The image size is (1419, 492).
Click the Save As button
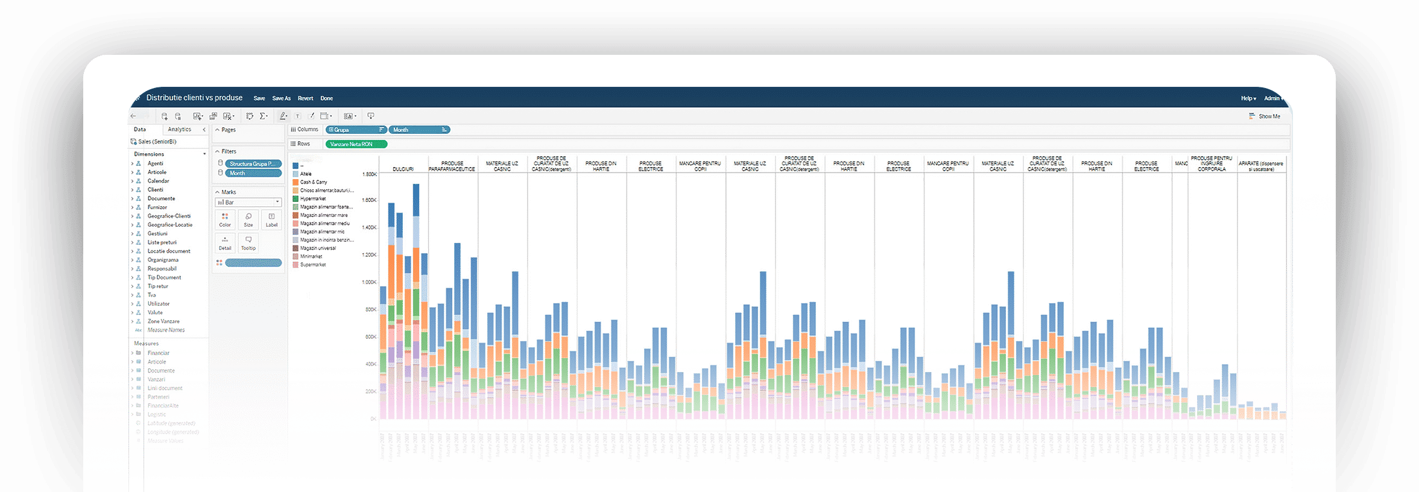[x=281, y=98]
